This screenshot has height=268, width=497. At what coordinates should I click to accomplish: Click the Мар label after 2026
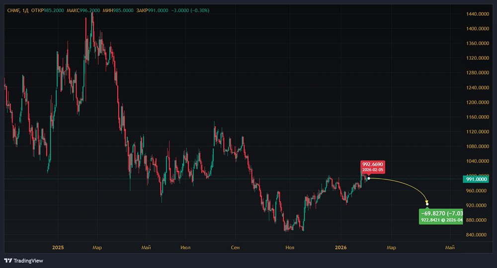tap(391, 248)
